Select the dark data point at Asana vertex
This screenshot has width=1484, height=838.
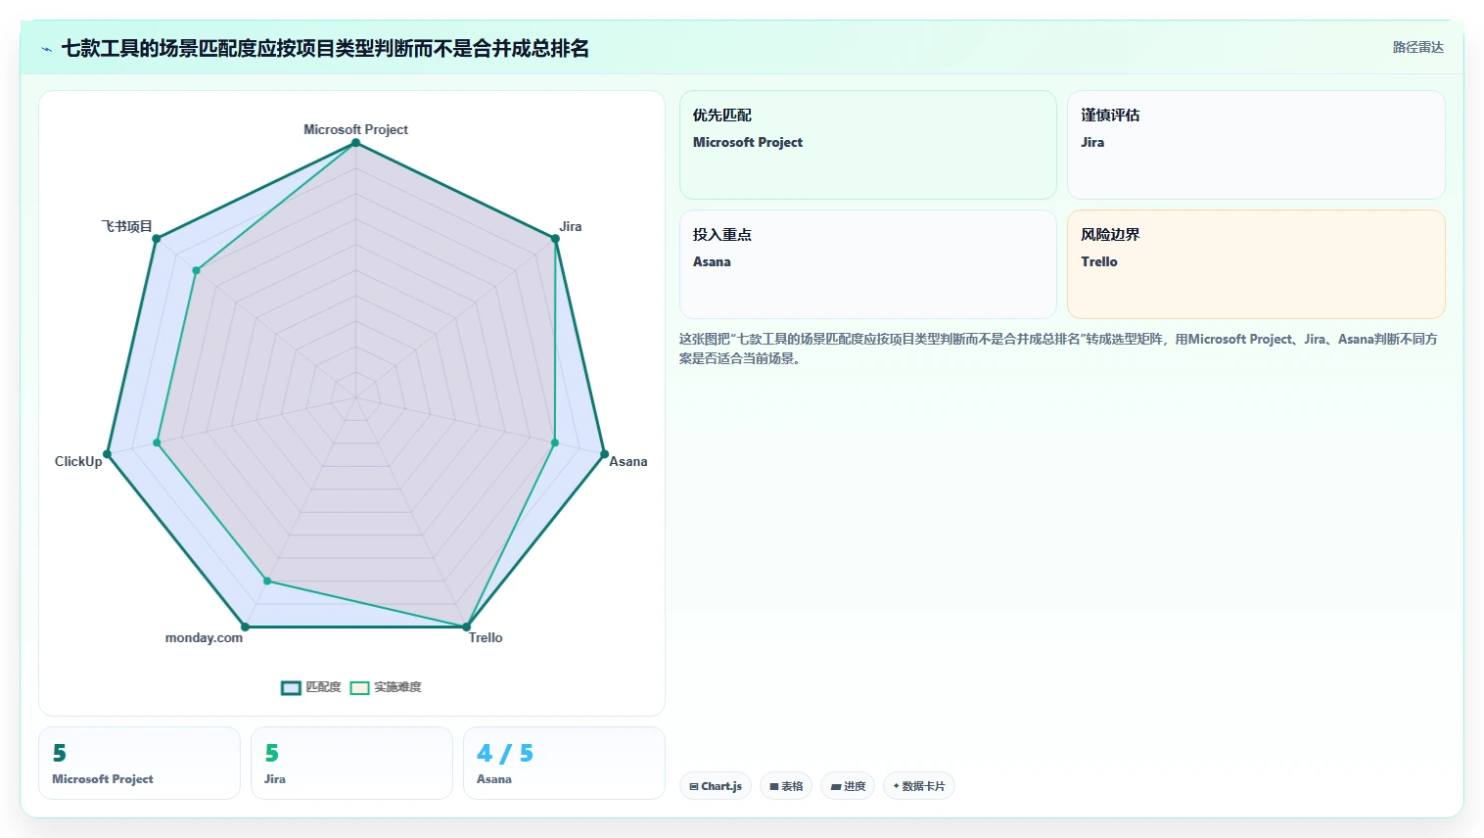pos(604,454)
